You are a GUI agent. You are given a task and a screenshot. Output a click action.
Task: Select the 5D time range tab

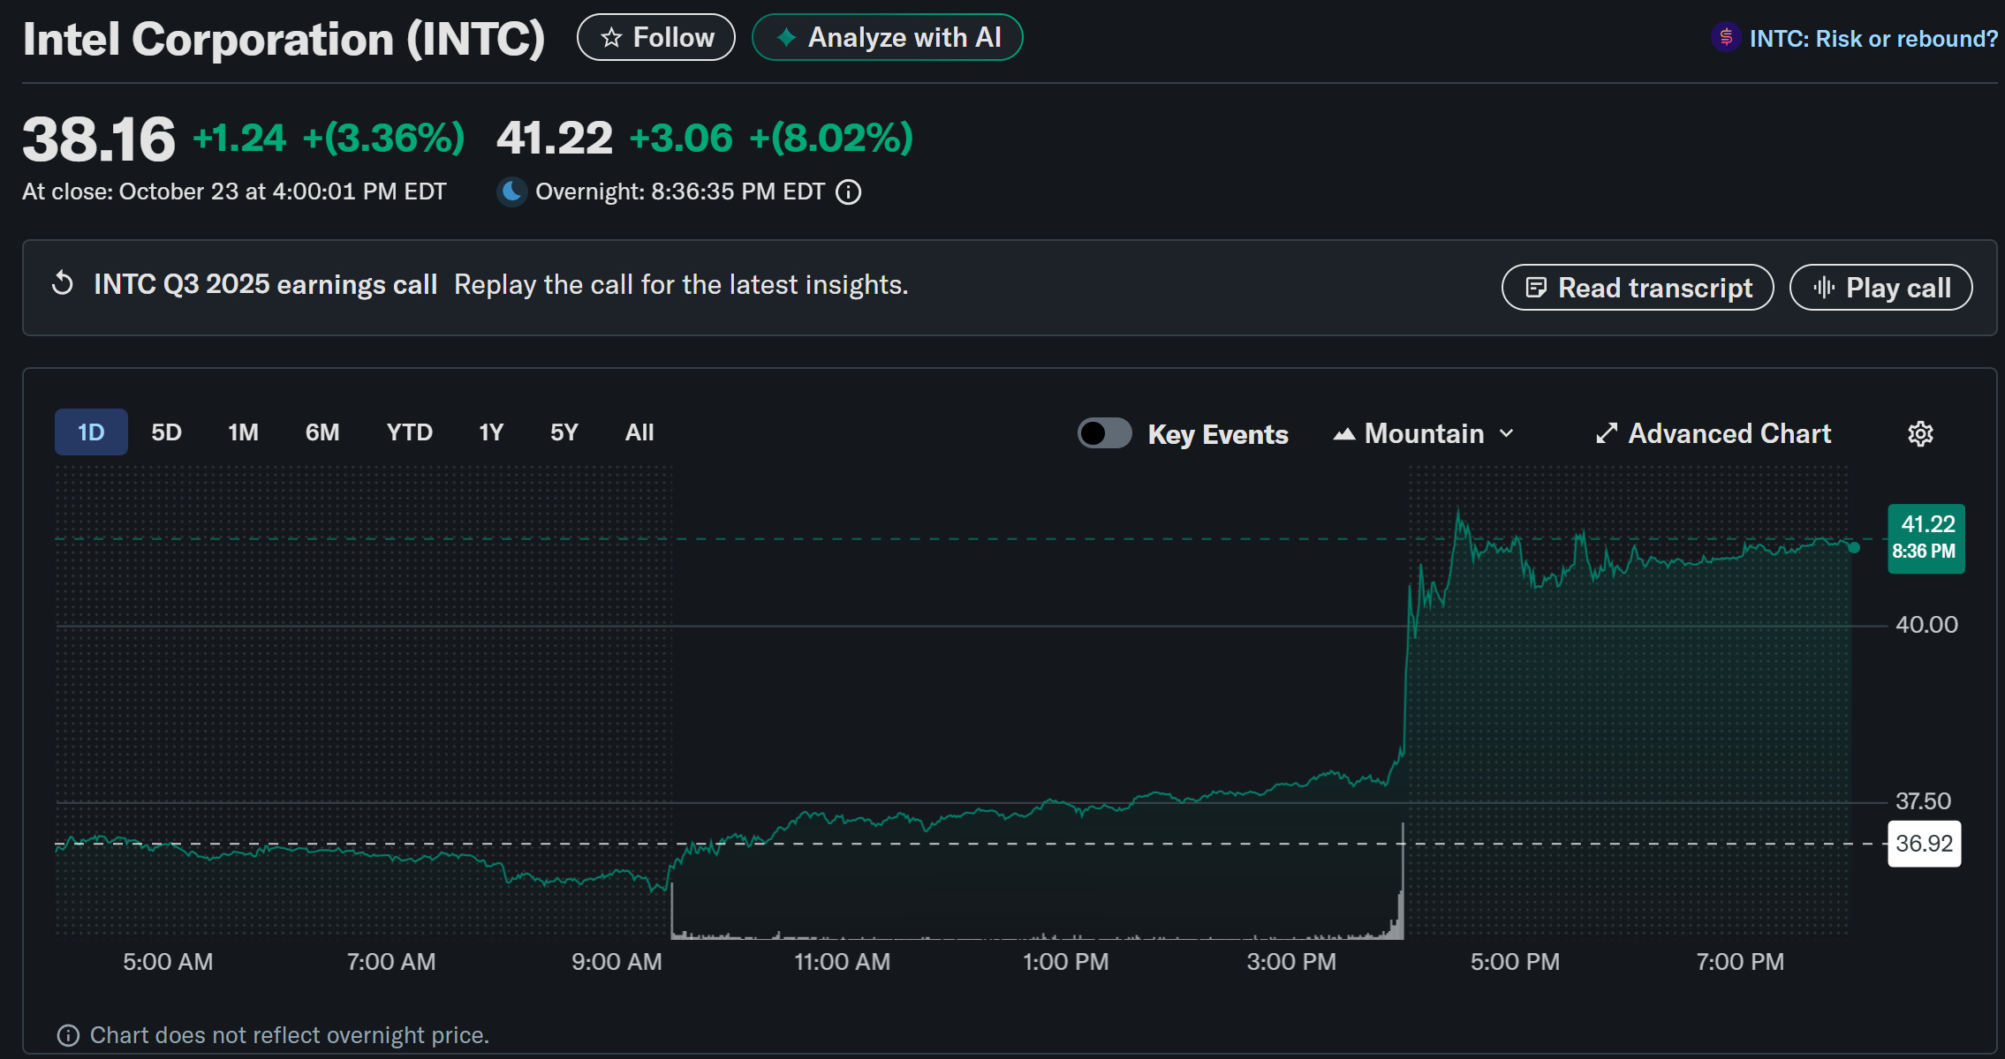tap(166, 432)
